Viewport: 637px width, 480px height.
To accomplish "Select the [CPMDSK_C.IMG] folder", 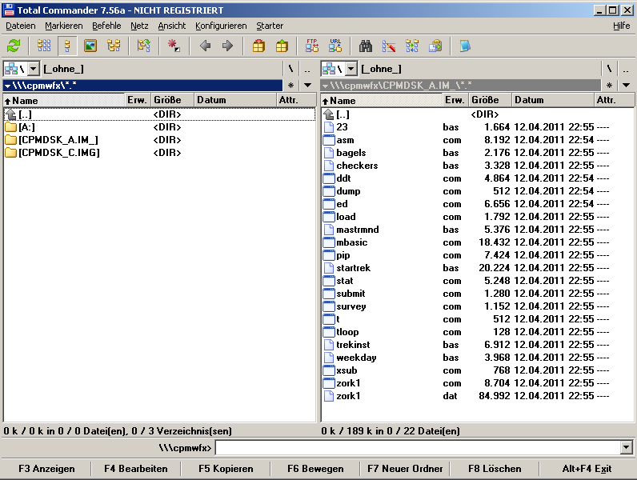I will click(159, 153).
